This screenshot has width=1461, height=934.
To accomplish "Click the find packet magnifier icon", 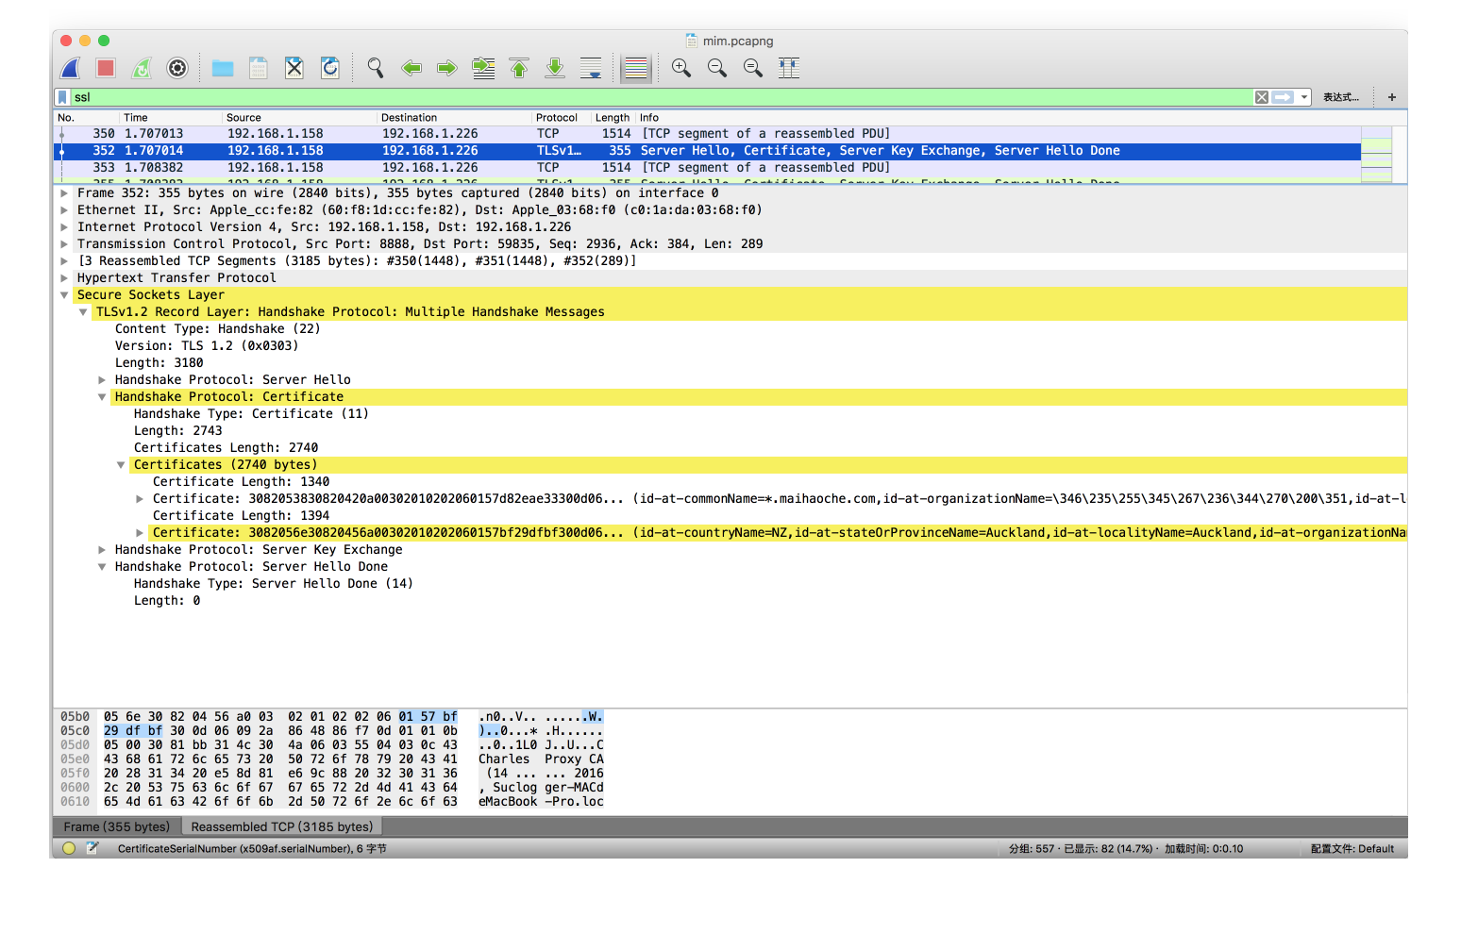I will (x=376, y=68).
